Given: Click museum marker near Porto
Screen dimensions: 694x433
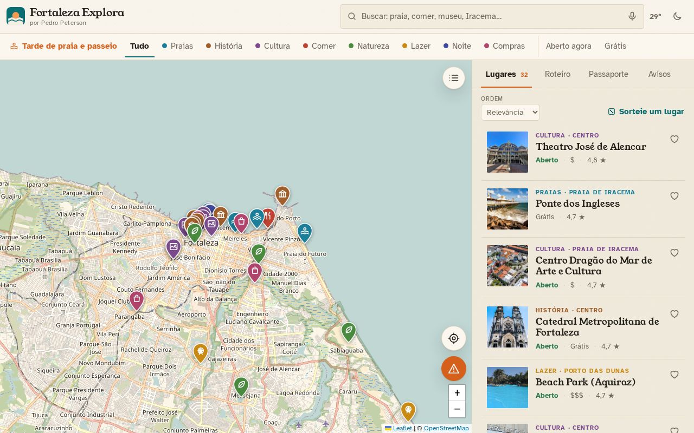Looking at the screenshot, I should pyautogui.click(x=282, y=195).
